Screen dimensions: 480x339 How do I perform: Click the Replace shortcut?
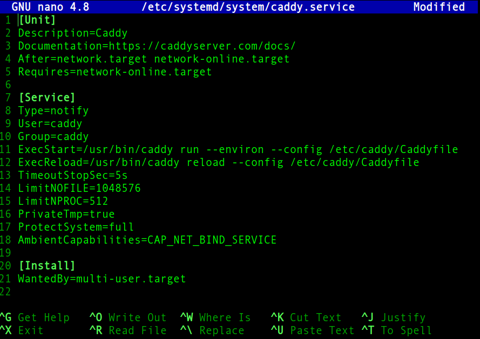pos(222,330)
